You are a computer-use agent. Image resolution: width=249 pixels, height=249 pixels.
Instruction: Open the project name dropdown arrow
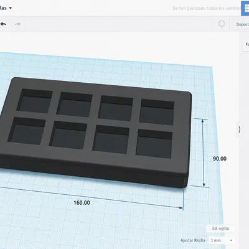[x=10, y=8]
